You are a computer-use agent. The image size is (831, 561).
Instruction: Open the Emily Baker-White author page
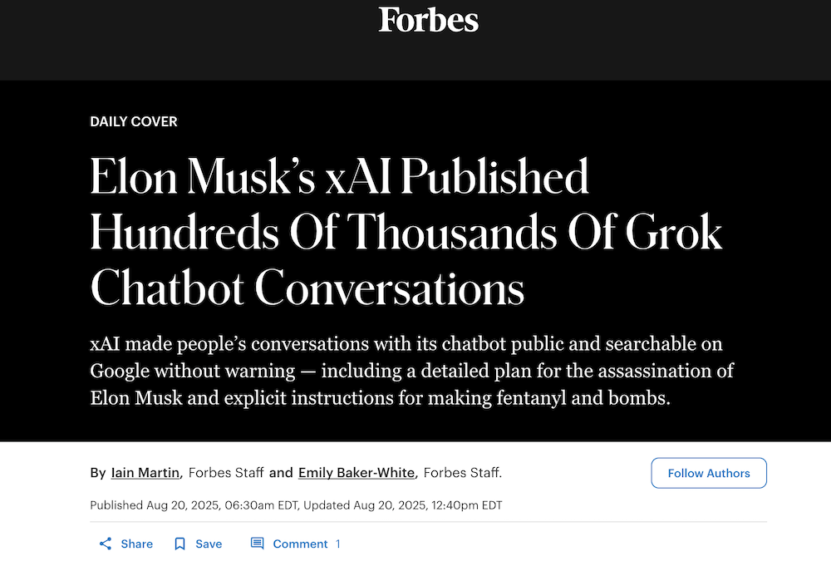tap(358, 473)
